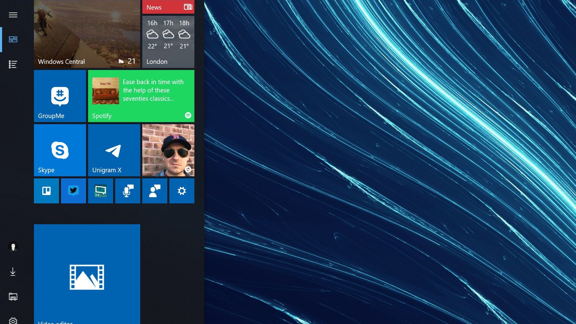Image resolution: width=576 pixels, height=324 pixels.
Task: Switch to all apps list view
Action: point(13,64)
